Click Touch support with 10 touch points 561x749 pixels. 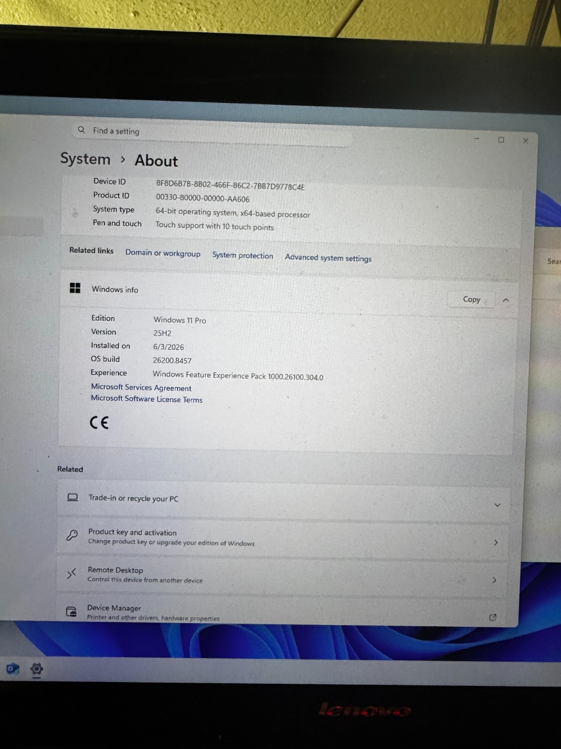point(215,226)
